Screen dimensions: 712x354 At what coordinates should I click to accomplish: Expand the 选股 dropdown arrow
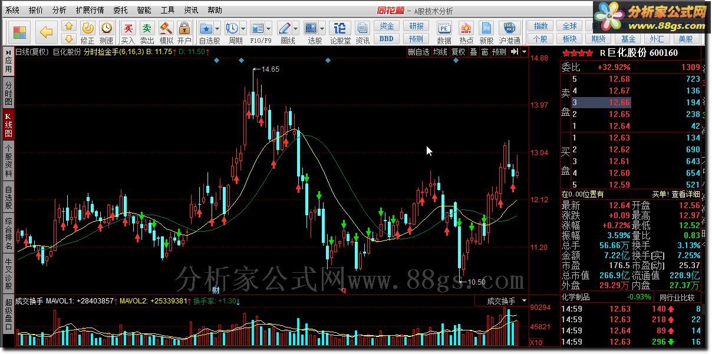coord(322,28)
